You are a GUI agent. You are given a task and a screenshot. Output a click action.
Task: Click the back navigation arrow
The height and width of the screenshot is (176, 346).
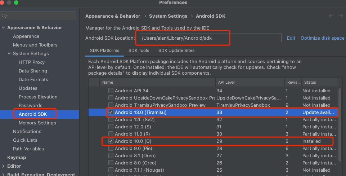pyautogui.click(x=331, y=16)
